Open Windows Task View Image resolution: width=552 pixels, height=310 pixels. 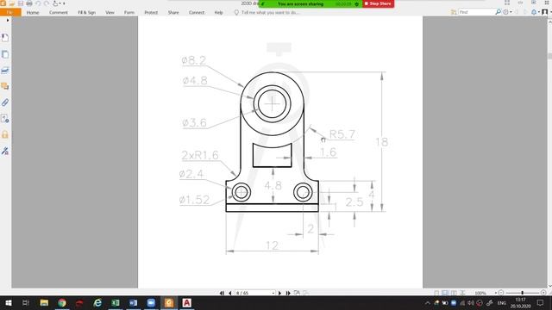tap(25, 303)
